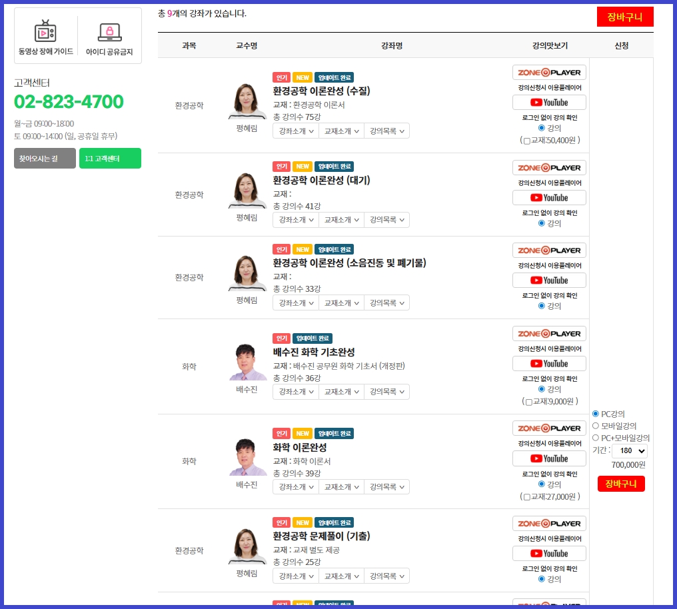Expand 교재소개 for 환경공학 문제풀이 (기출)
677x609 pixels.
(x=342, y=576)
